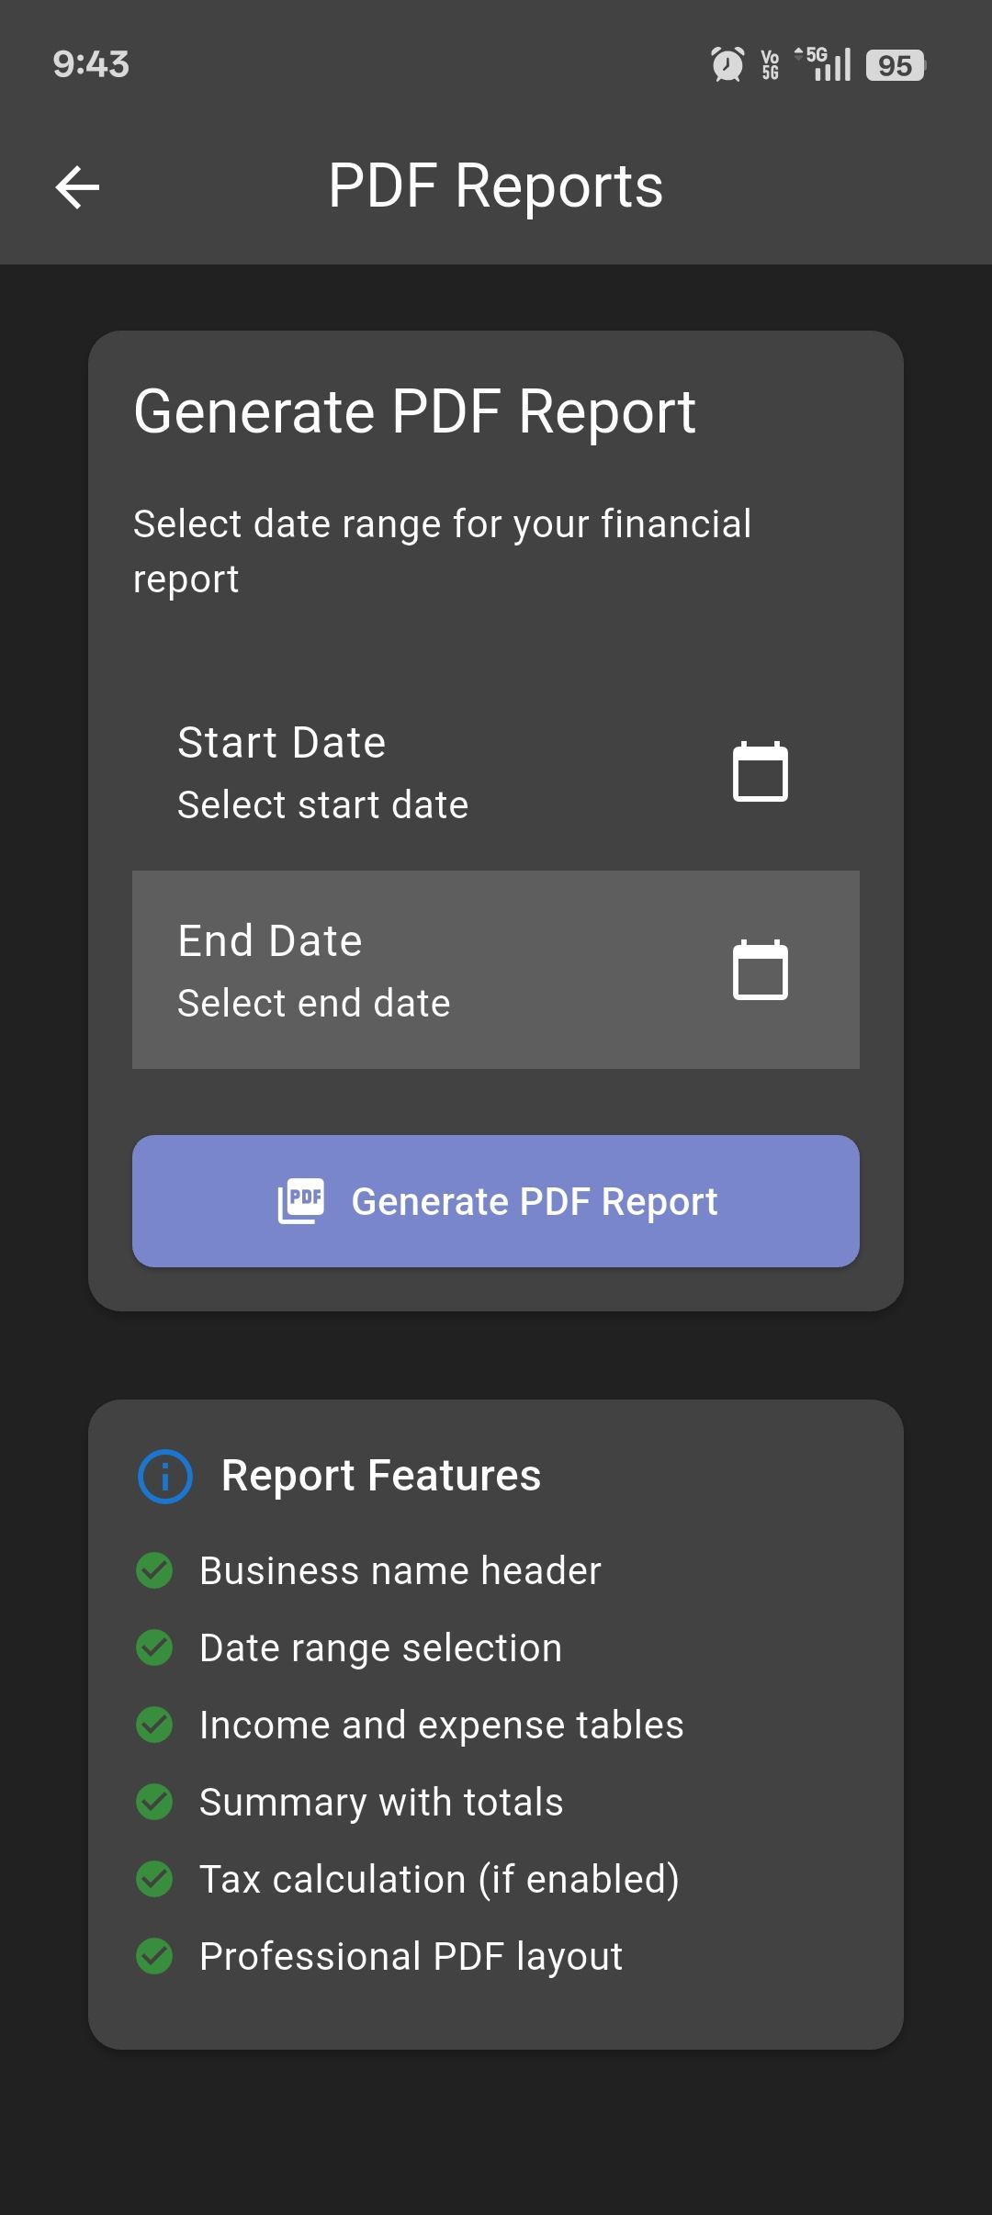The image size is (992, 2215).
Task: Open the Start Date calendar icon
Action: 760,771
